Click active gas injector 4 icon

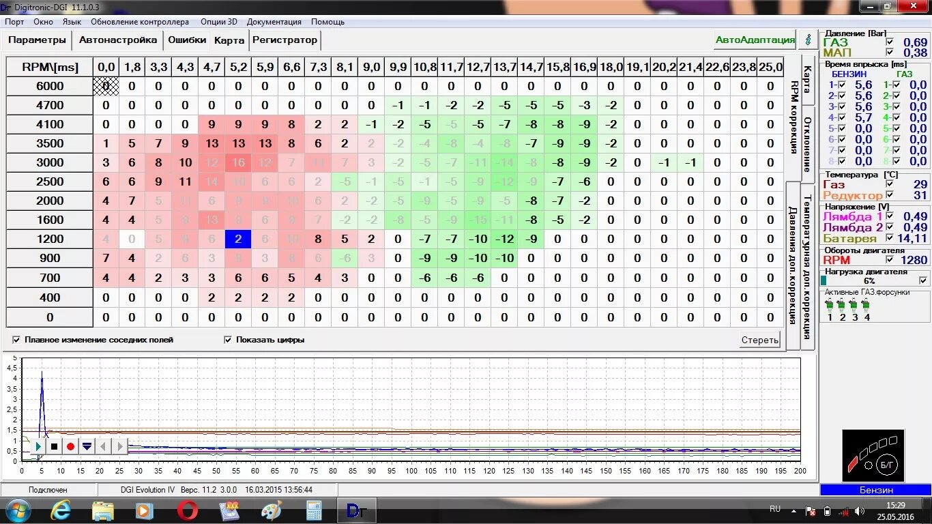[867, 304]
